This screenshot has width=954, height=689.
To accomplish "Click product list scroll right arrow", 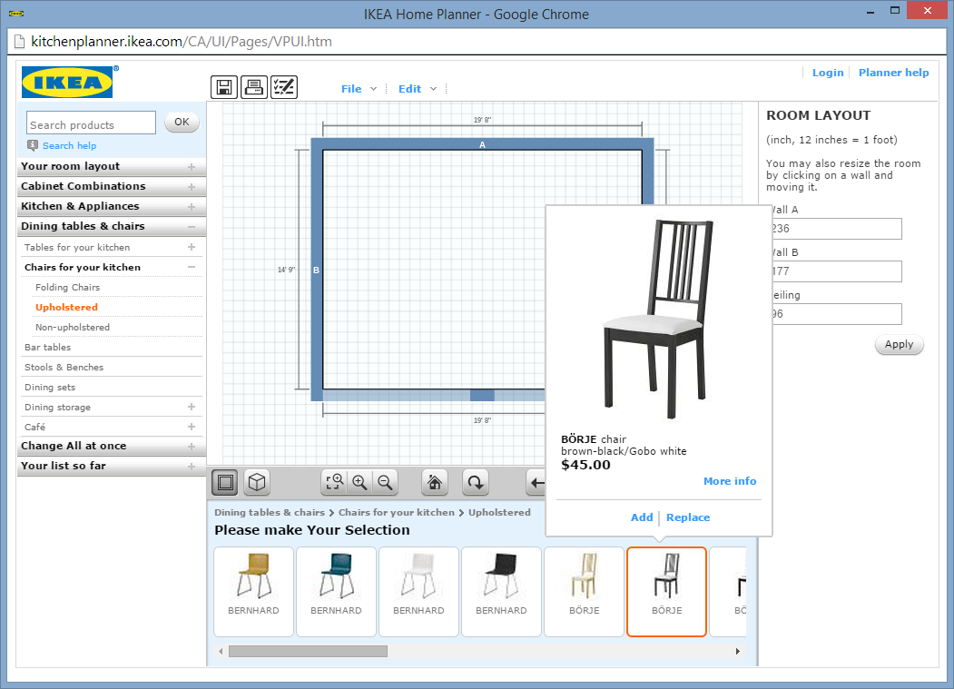I will [737, 651].
